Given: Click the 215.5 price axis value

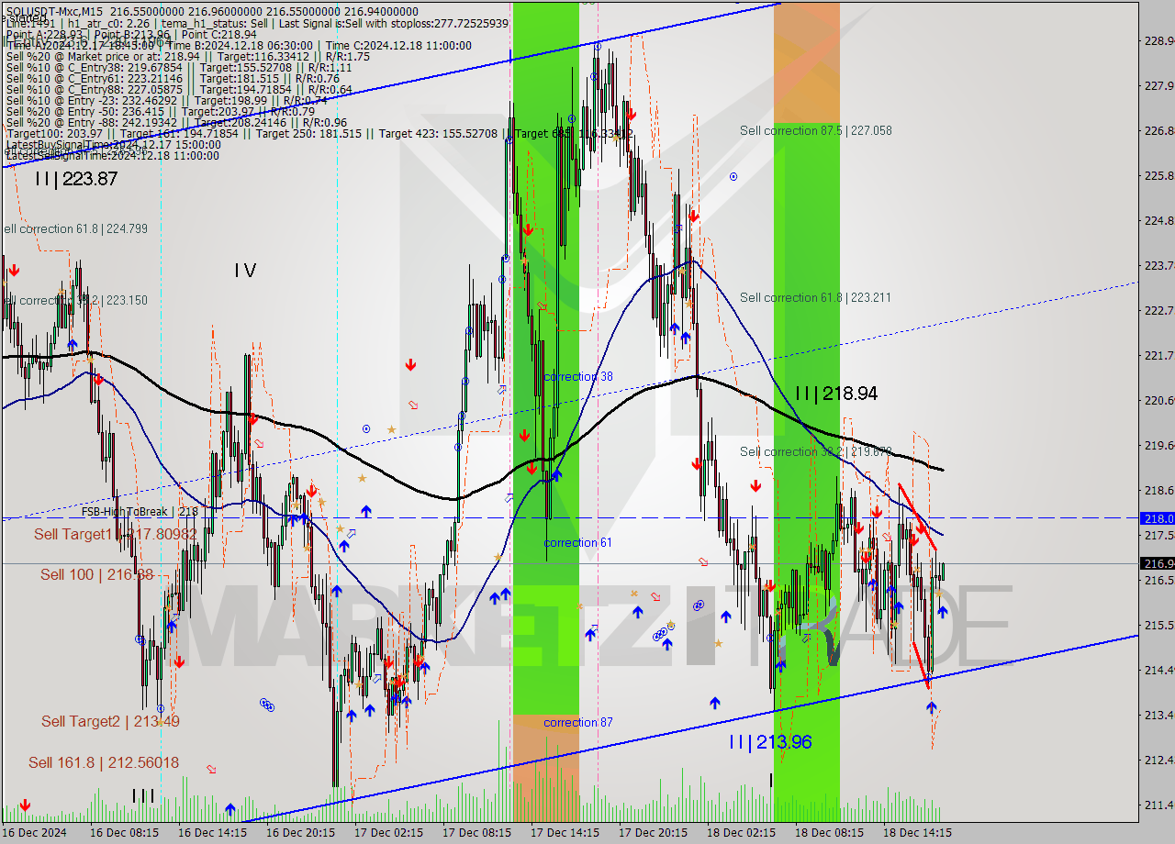Looking at the screenshot, I should point(1159,625).
